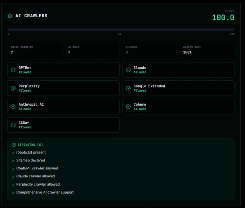Click the score progress bar

[121, 30]
